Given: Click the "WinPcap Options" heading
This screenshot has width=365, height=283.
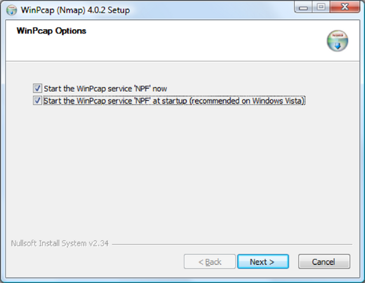Looking at the screenshot, I should (x=51, y=31).
